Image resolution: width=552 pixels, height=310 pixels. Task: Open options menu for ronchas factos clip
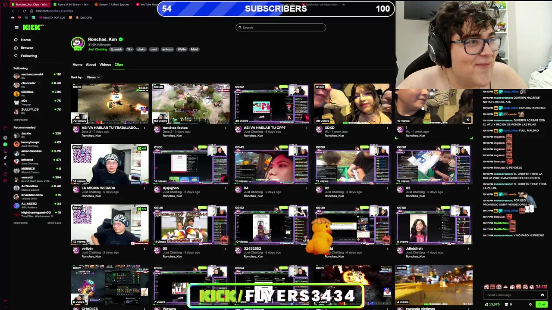pyautogui.click(x=226, y=128)
